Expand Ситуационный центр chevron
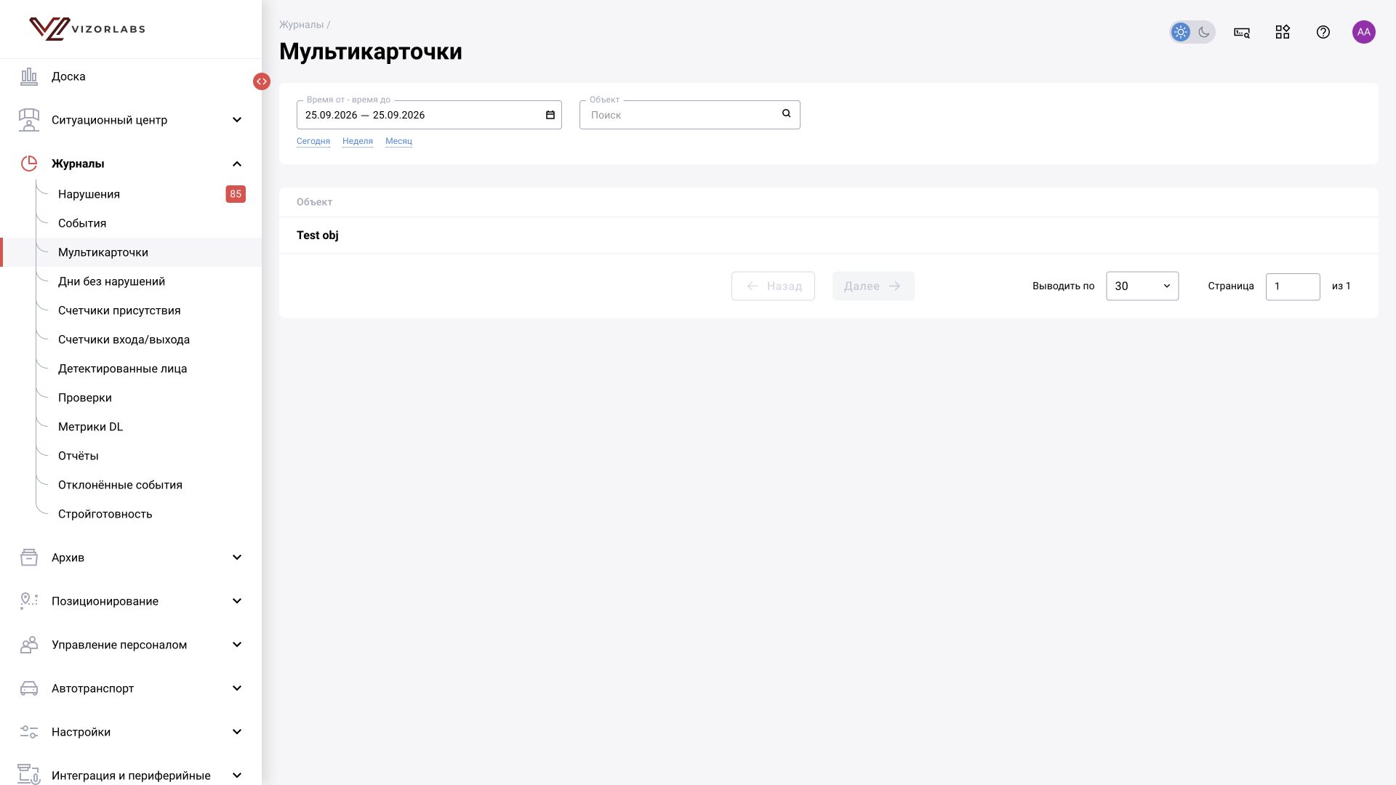Image resolution: width=1396 pixels, height=785 pixels. click(237, 120)
